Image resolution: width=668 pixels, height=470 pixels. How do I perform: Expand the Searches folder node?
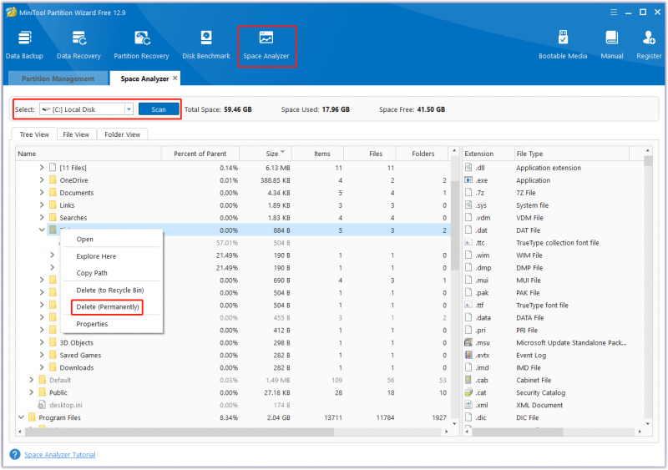[42, 217]
